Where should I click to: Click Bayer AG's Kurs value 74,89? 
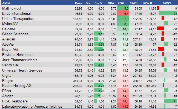78,50
